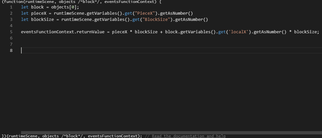Click the horizontal scrollbar under the code editor
Image resolution: width=322 pixels, height=138 pixels.
172,133
